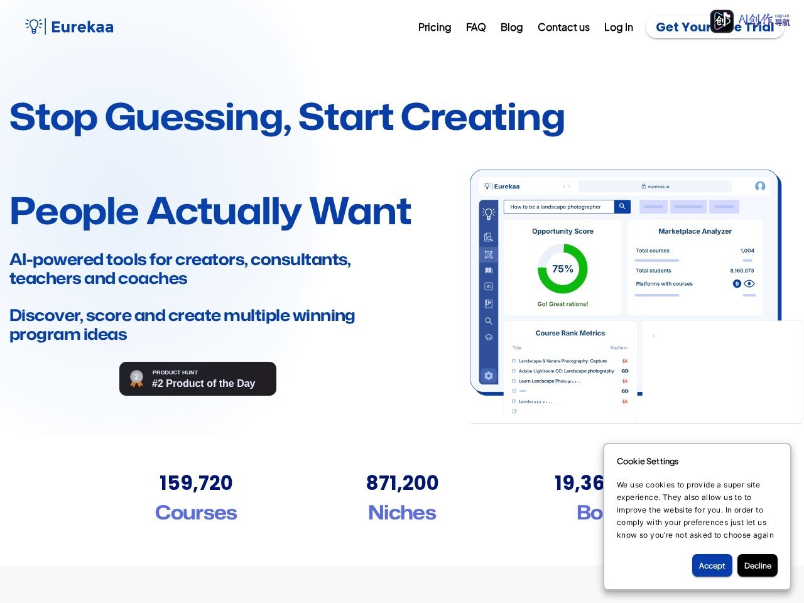Image resolution: width=804 pixels, height=603 pixels.
Task: Open the 'Adobe Lightroom CC: Landscape photography' course title
Action: pos(567,371)
